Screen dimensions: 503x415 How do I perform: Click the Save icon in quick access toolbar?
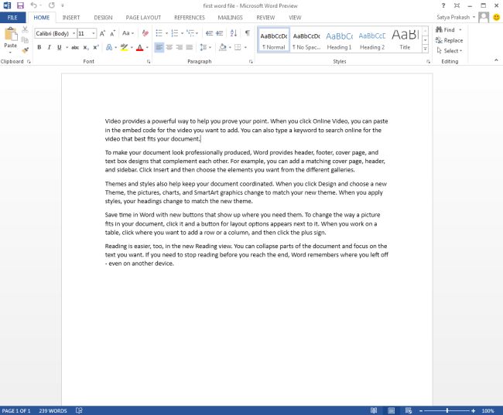point(20,5)
